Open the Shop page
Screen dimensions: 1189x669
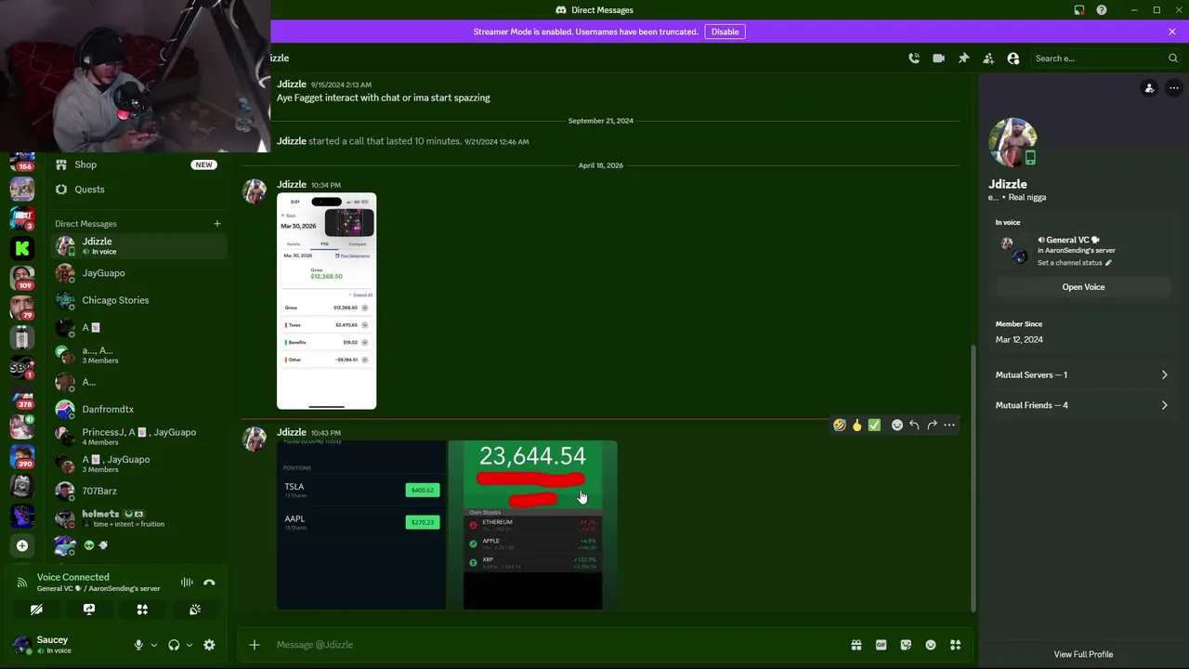[136, 164]
